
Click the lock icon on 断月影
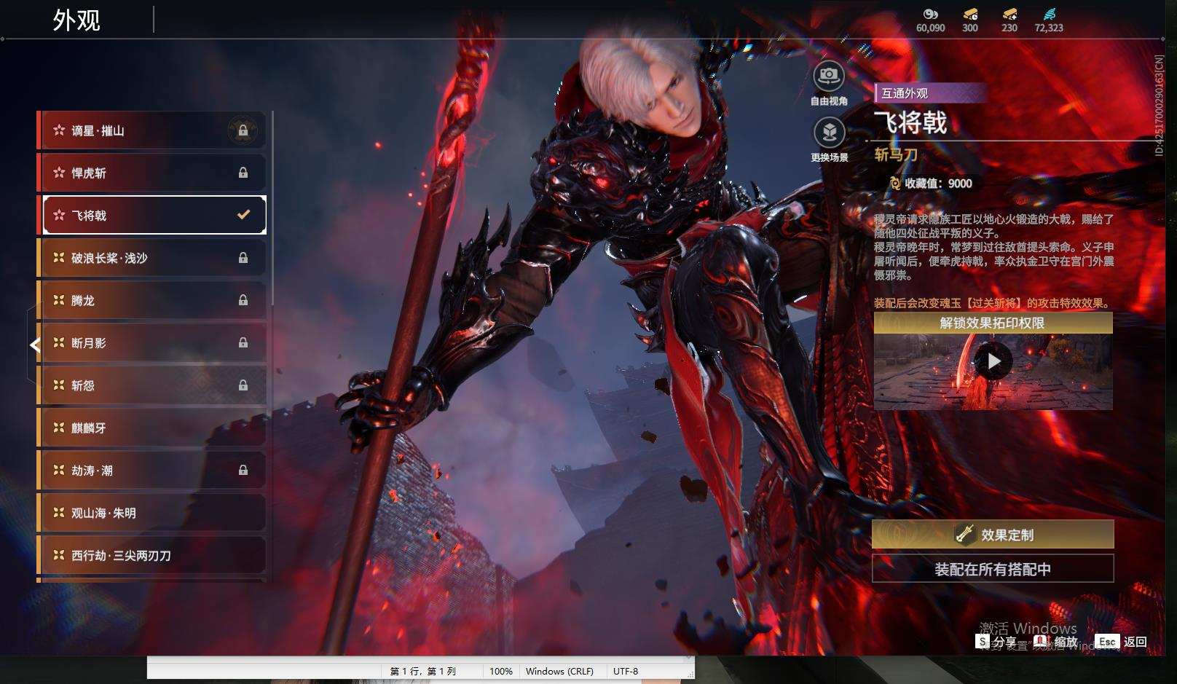point(243,342)
